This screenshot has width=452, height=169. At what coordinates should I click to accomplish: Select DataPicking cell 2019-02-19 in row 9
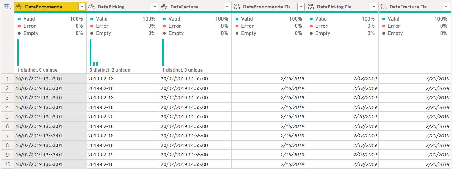(x=123, y=155)
